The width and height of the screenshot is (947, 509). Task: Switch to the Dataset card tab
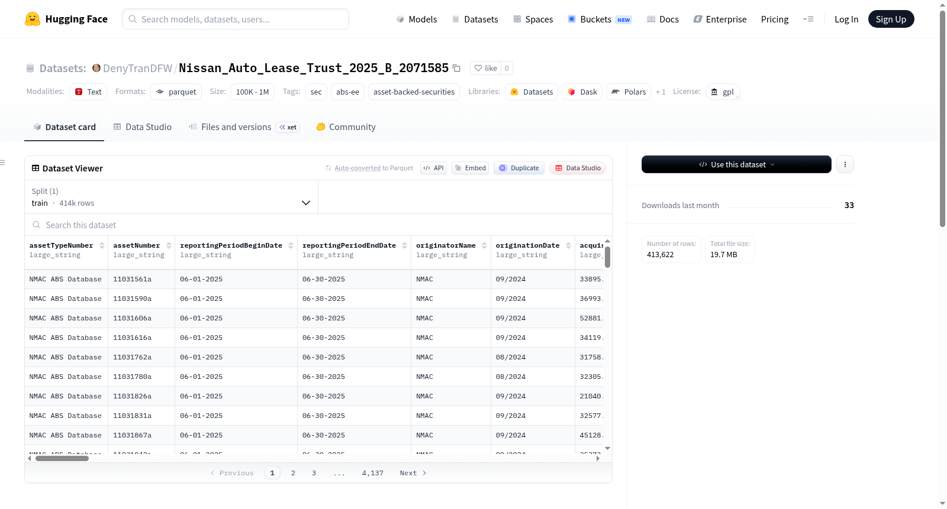pyautogui.click(x=64, y=127)
